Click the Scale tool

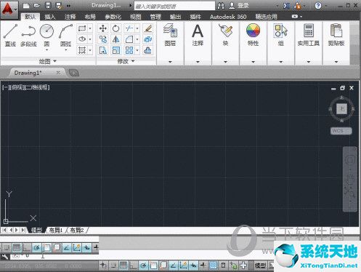point(115,50)
